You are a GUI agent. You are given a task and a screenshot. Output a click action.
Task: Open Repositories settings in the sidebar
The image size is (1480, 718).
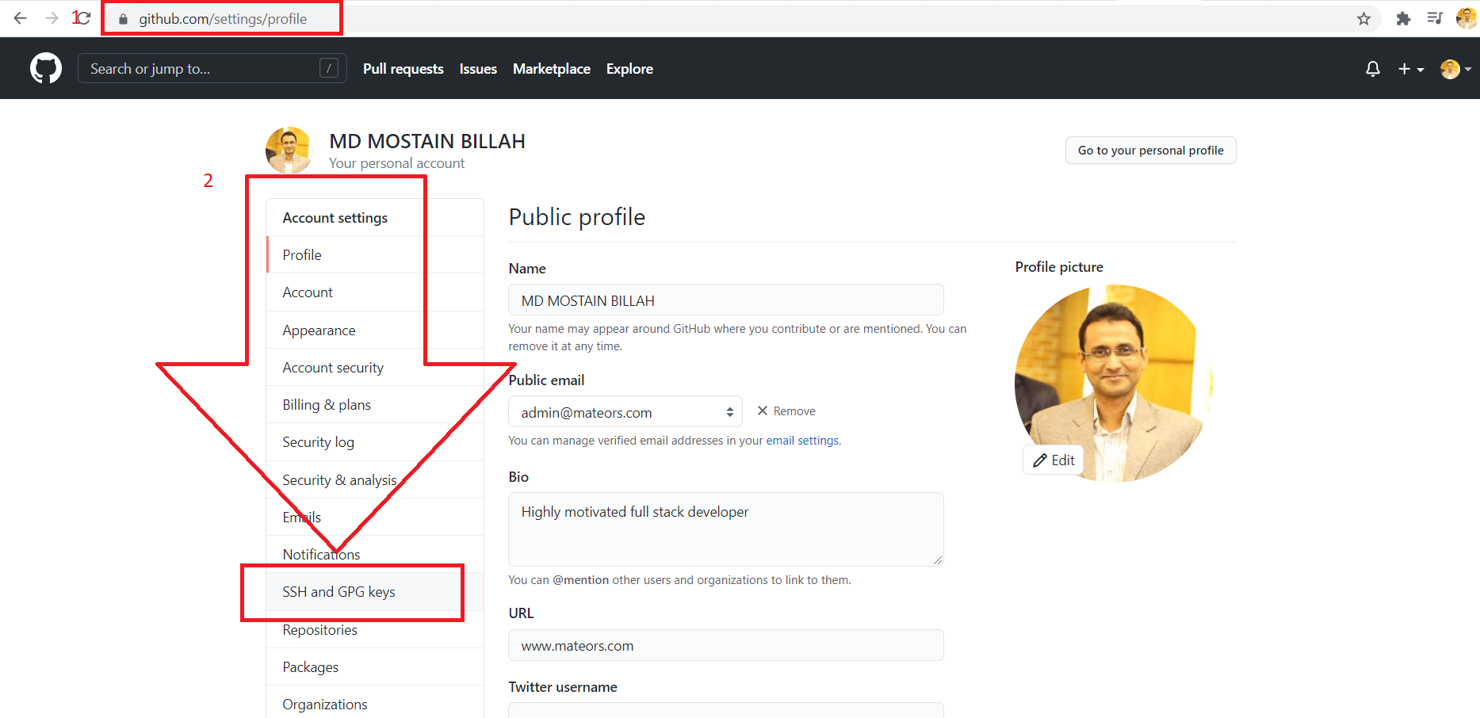tap(375, 629)
